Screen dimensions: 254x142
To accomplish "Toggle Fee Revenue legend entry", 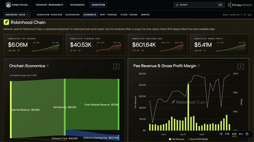I will click(177, 139).
